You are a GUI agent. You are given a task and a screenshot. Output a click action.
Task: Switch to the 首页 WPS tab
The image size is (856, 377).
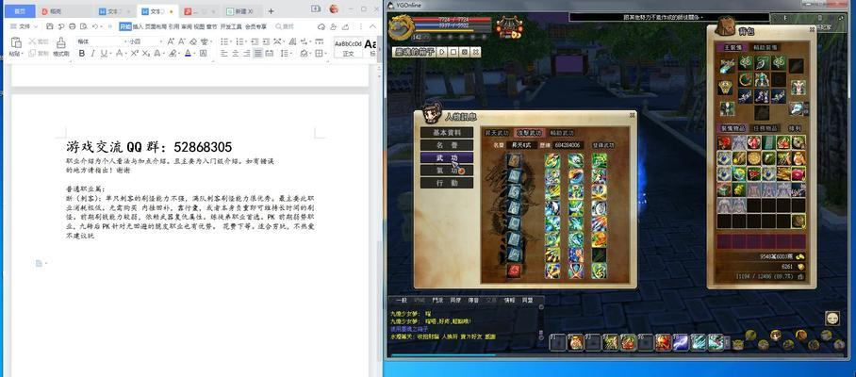pyautogui.click(x=19, y=11)
